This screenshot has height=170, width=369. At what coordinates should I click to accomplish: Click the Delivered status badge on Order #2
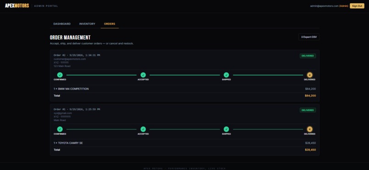308,56
